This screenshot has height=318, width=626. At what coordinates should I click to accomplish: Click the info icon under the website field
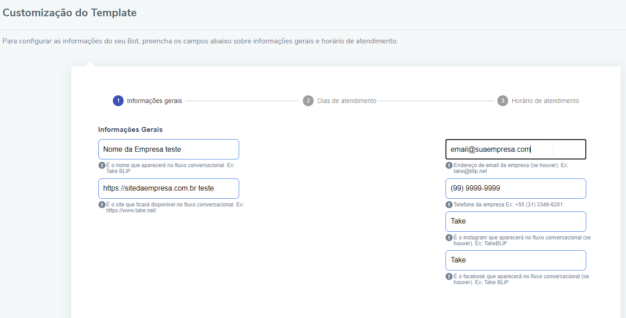(x=102, y=205)
